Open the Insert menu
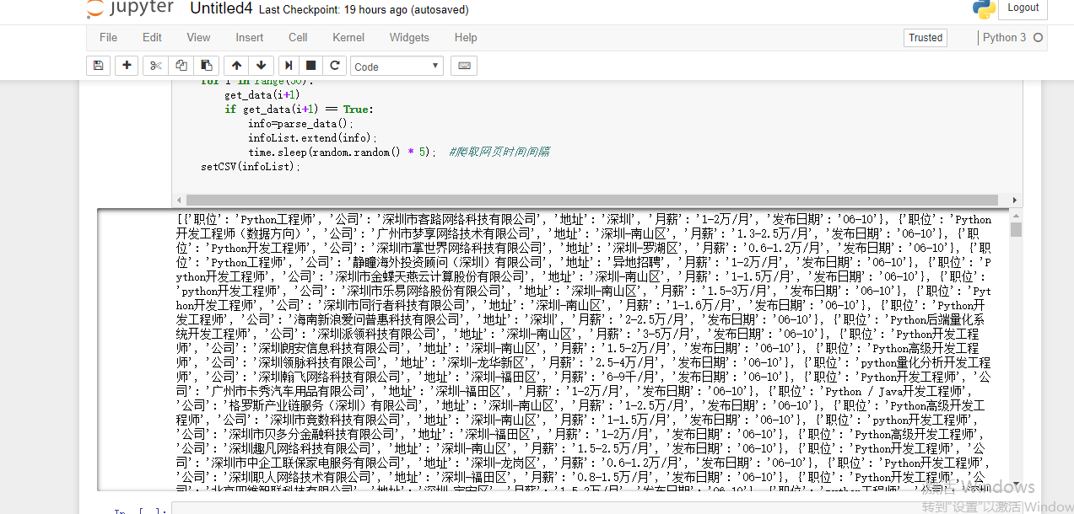The height and width of the screenshot is (514, 1074). point(250,37)
